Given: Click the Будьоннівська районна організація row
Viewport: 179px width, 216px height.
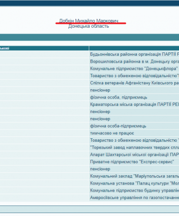Looking at the screenshot, I should tap(134, 54).
